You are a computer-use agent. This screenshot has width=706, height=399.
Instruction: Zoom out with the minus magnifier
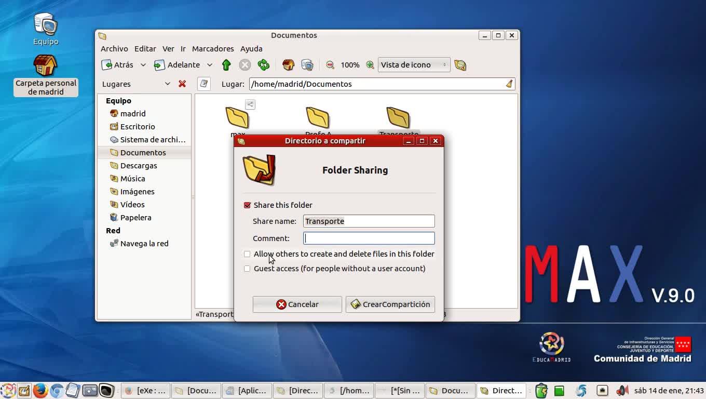330,65
